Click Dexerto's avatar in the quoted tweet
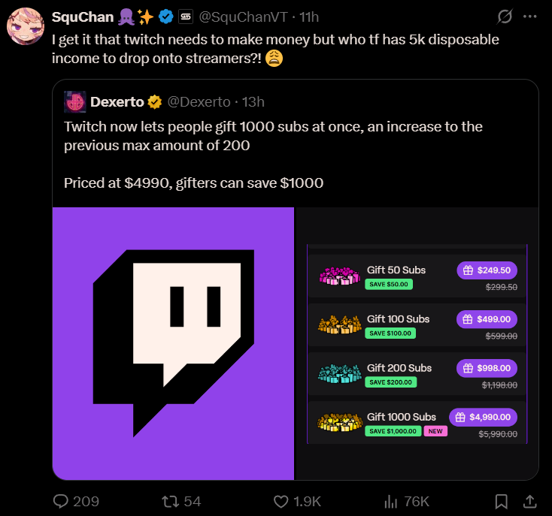This screenshot has height=516, width=552. pyautogui.click(x=74, y=101)
